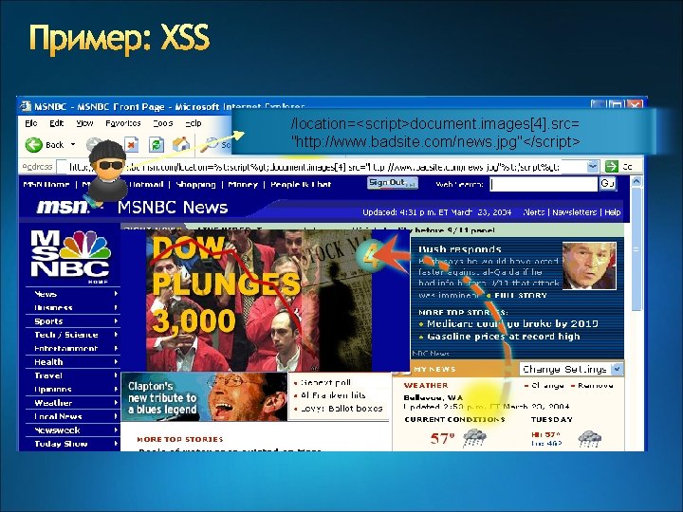
Task: Open the address bar URL dropdown
Action: point(592,166)
